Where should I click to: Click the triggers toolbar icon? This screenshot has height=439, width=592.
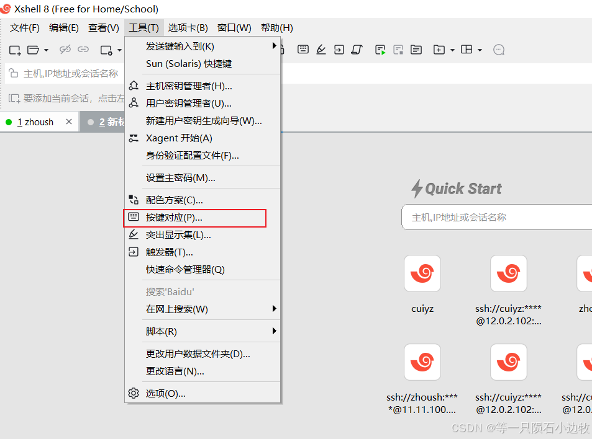coord(339,50)
